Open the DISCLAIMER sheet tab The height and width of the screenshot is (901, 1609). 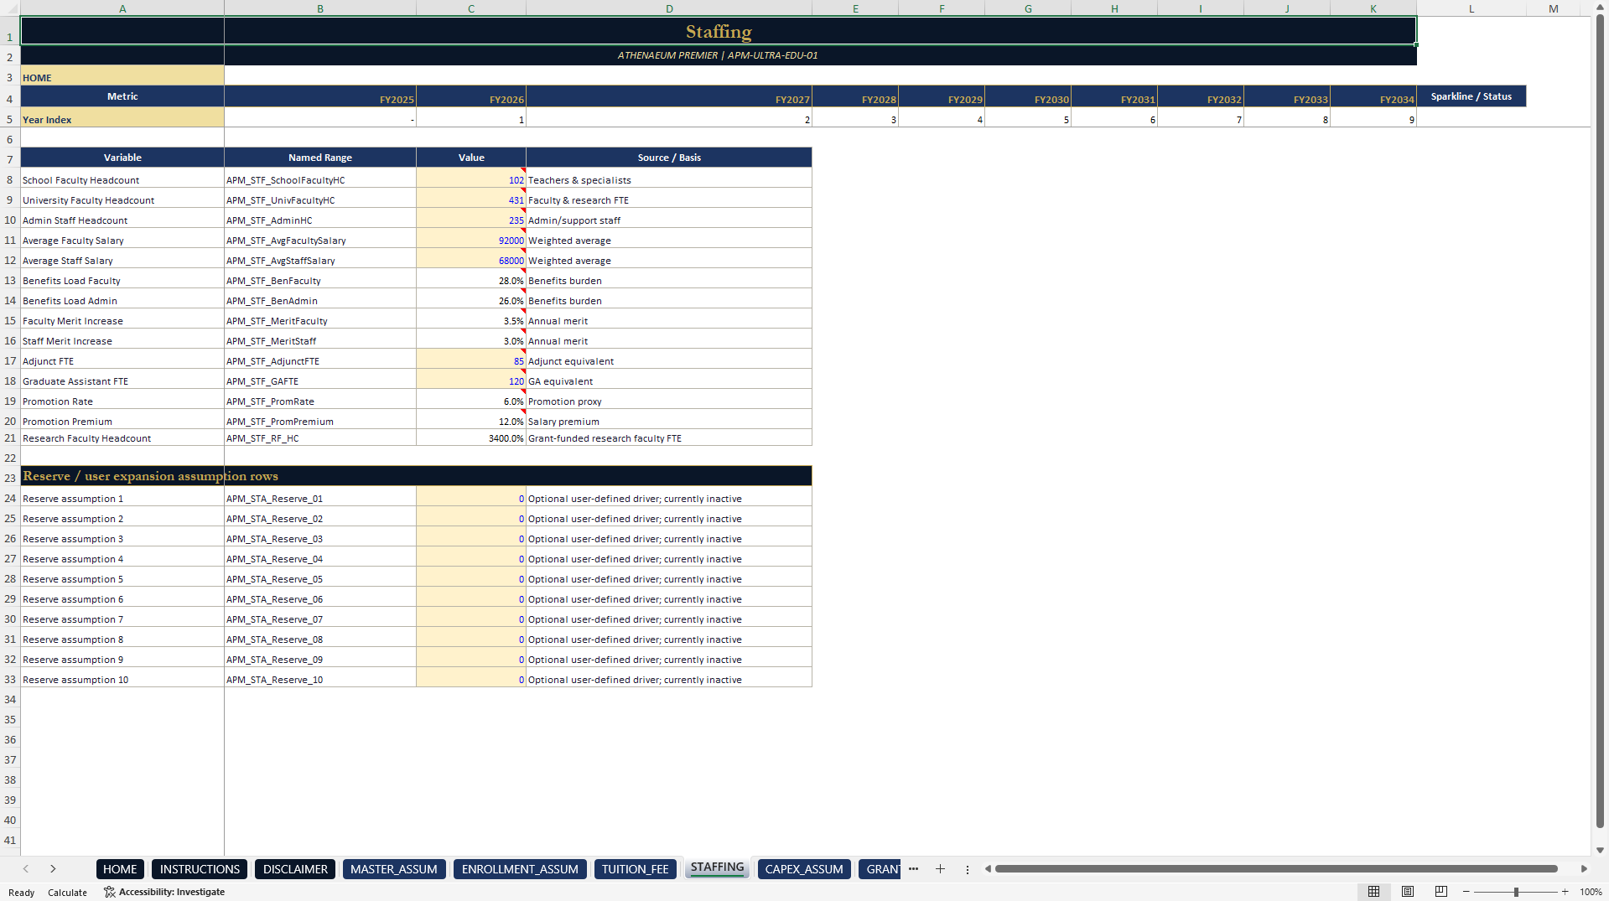[295, 869]
